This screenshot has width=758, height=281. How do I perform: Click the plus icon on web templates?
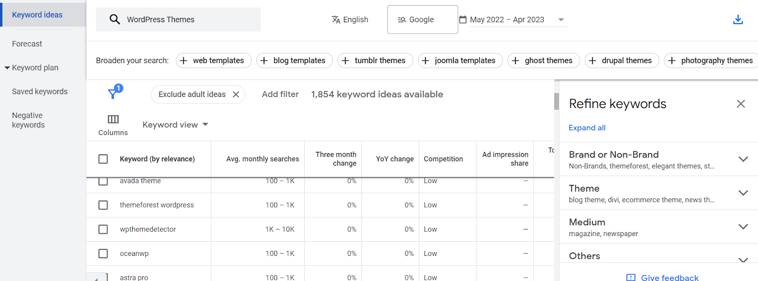pyautogui.click(x=184, y=61)
